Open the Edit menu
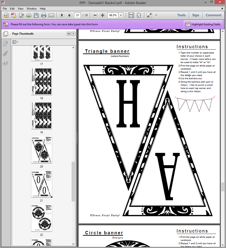The width and height of the screenshot is (226, 248). coord(12,8)
